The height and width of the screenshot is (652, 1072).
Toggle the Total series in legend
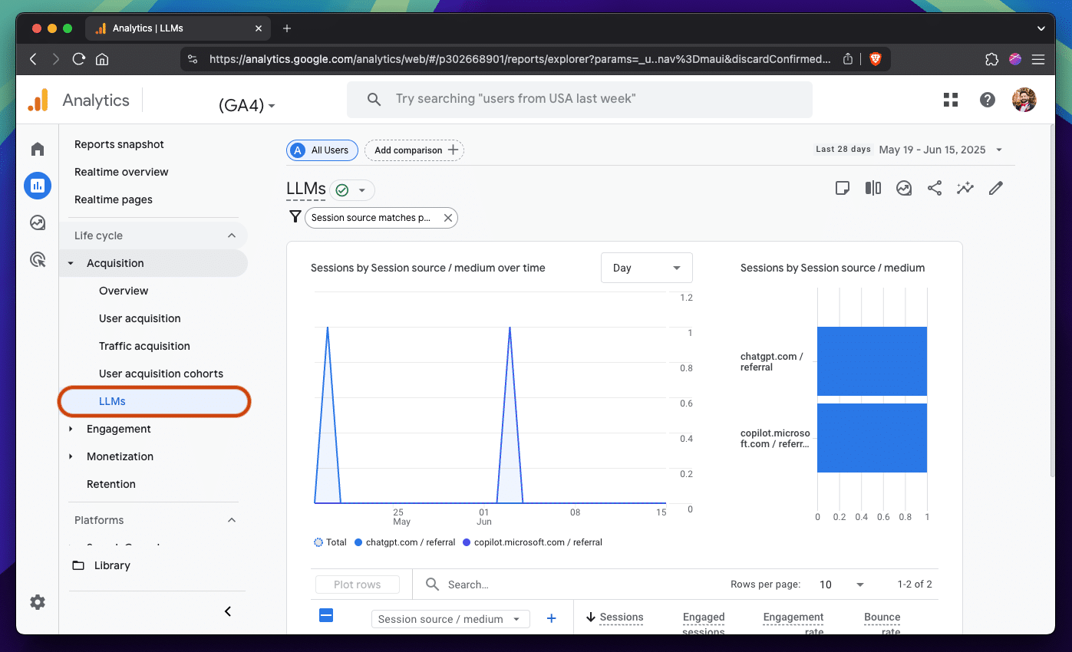pyautogui.click(x=331, y=542)
